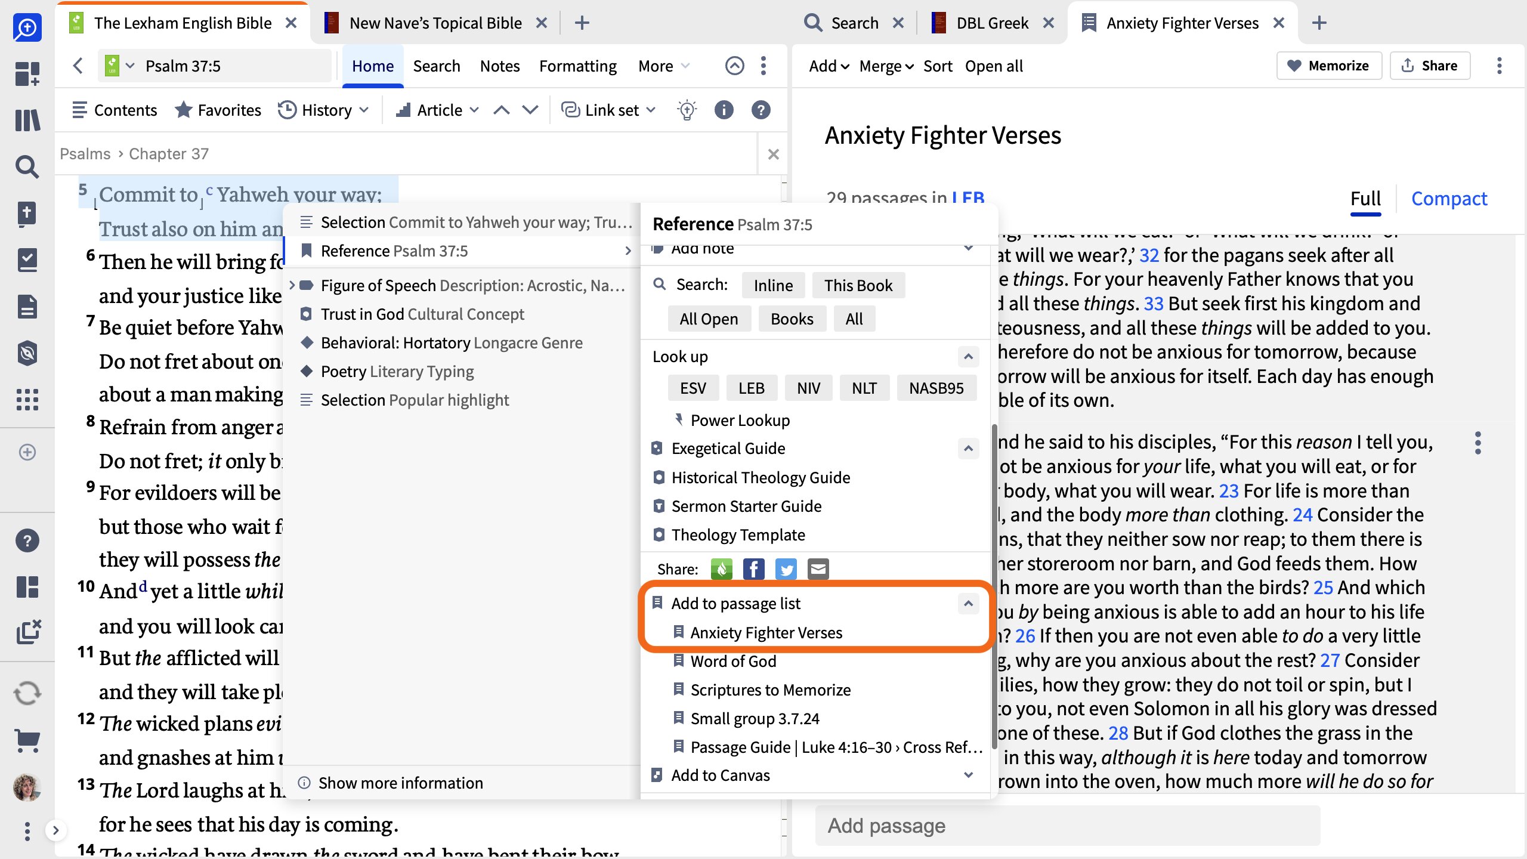Open the Library books sidebar icon
The width and height of the screenshot is (1527, 859).
click(x=27, y=120)
